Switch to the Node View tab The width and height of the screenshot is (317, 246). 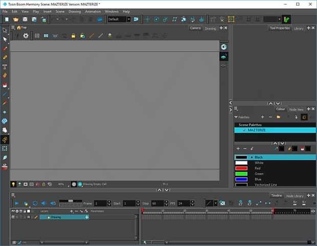[x=296, y=109]
